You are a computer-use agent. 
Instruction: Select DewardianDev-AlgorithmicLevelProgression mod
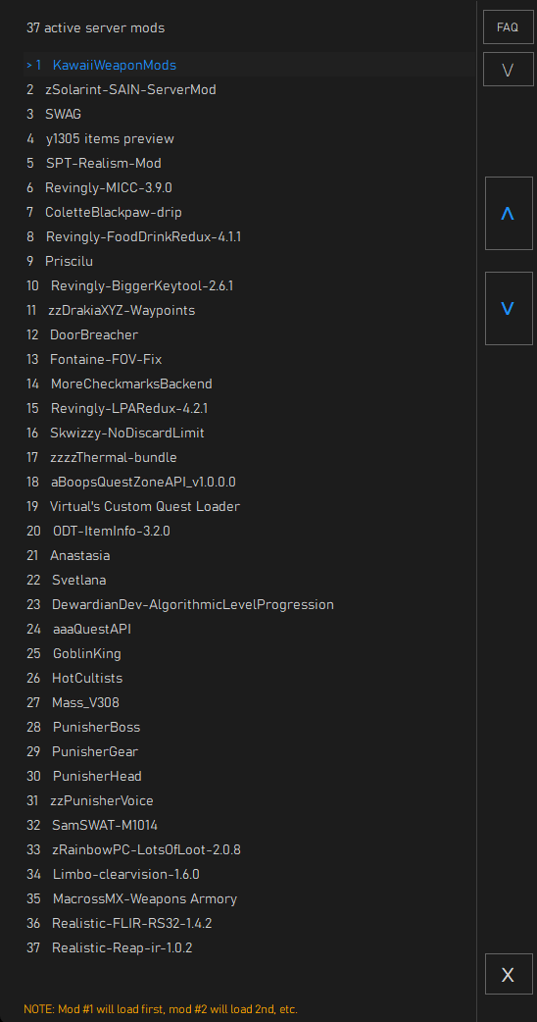pyautogui.click(x=250, y=604)
